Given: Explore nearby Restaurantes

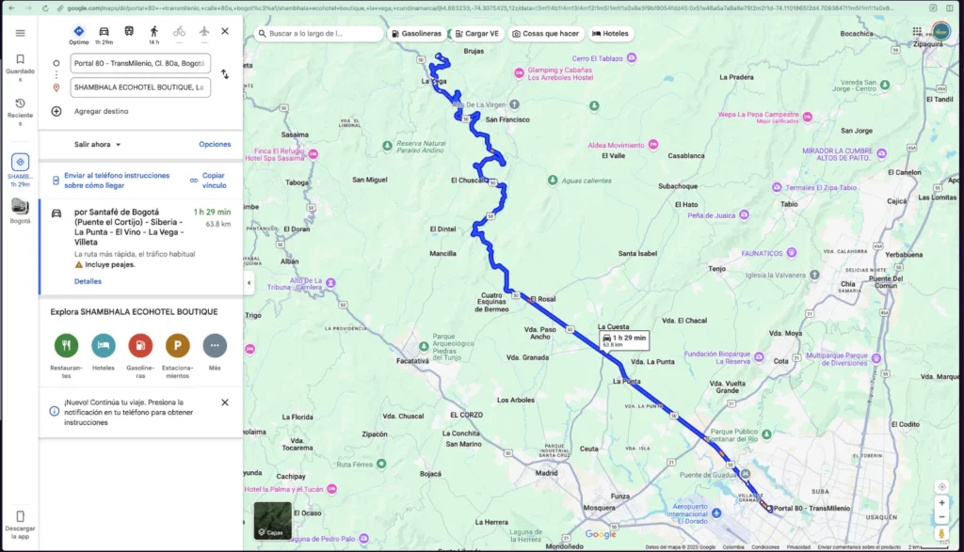Looking at the screenshot, I should 67,345.
